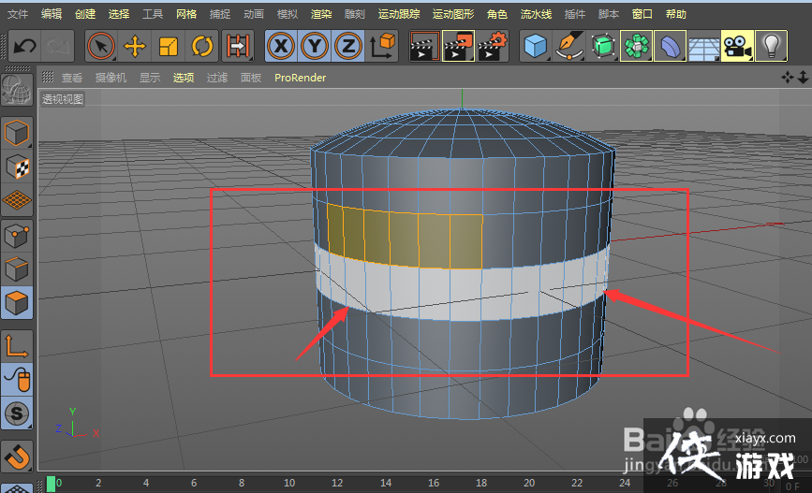812x493 pixels.
Task: Open the viewport 摄像机 menu
Action: (111, 78)
